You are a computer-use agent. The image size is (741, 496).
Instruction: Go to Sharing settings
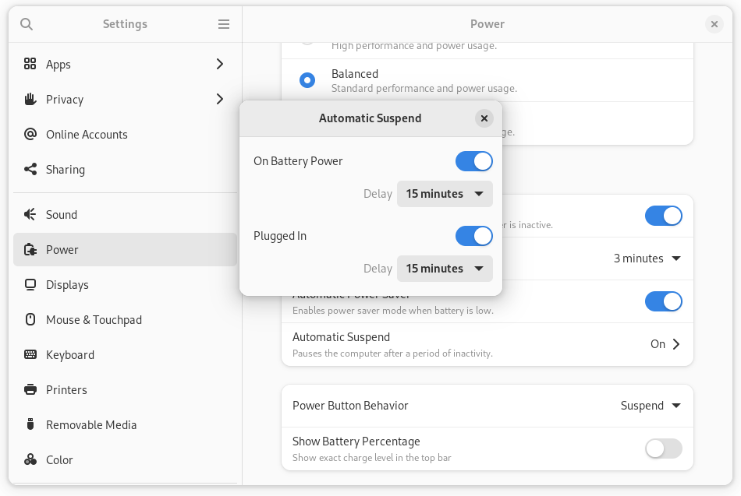[x=126, y=169]
